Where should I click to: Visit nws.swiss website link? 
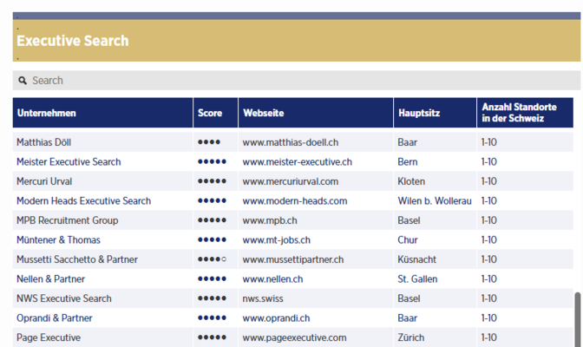click(262, 298)
